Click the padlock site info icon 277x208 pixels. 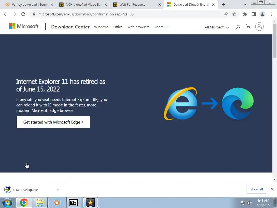pos(34,14)
